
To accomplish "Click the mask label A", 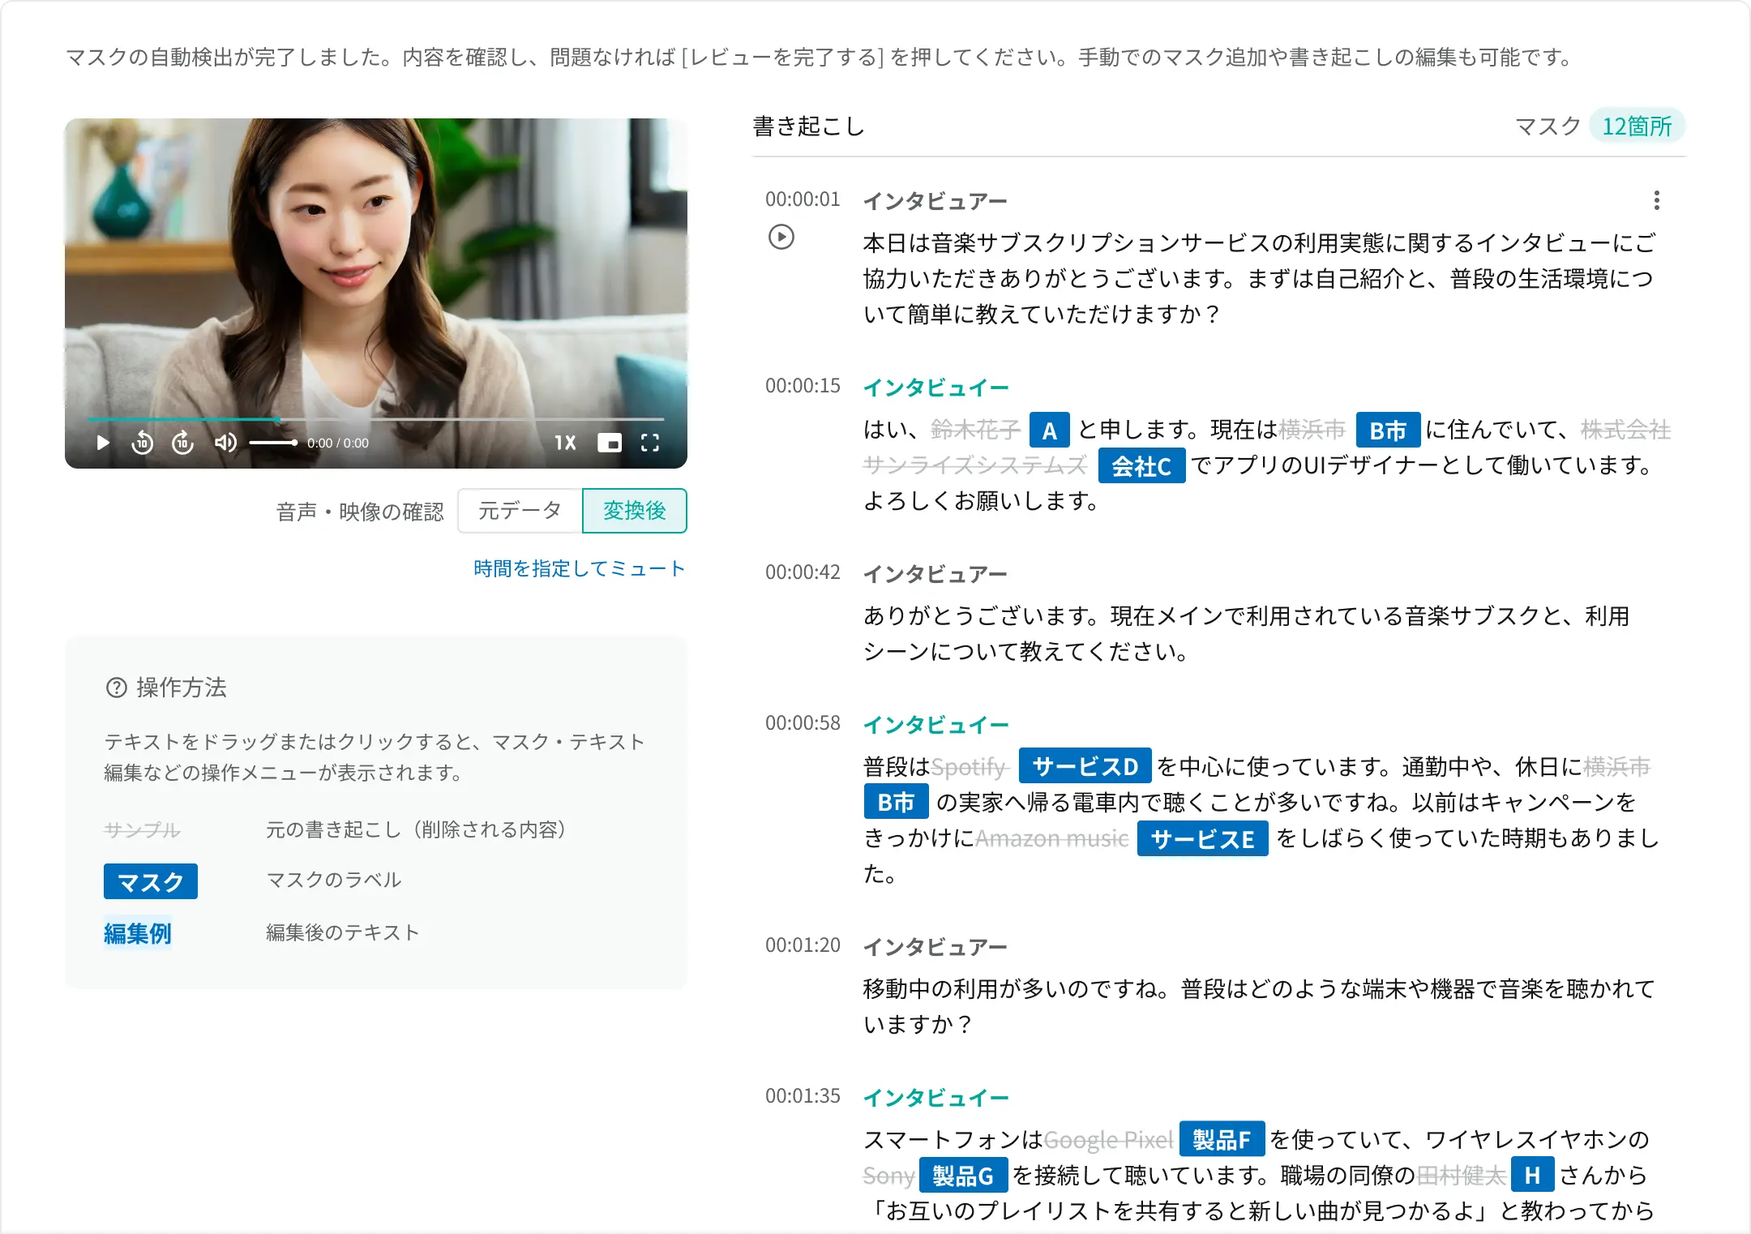I will (x=1050, y=431).
